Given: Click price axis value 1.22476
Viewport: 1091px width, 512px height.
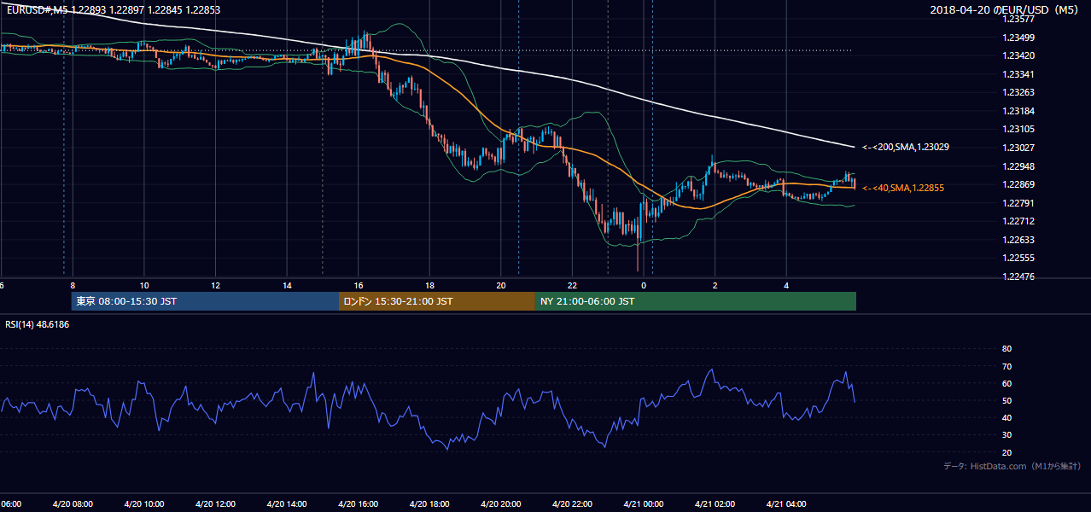Looking at the screenshot, I should [x=1019, y=277].
